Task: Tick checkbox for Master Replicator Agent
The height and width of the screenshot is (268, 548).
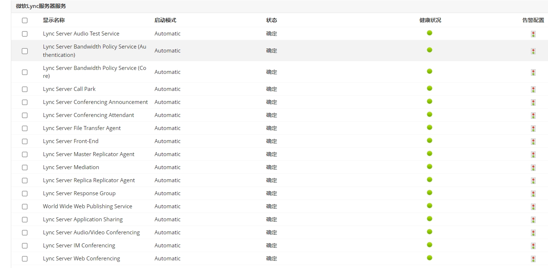Action: coord(25,154)
